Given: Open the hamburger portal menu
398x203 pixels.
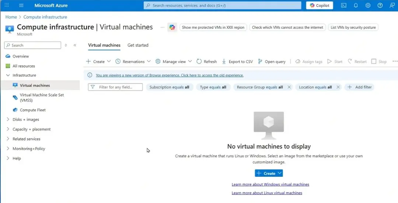Looking at the screenshot, I should point(21,5).
